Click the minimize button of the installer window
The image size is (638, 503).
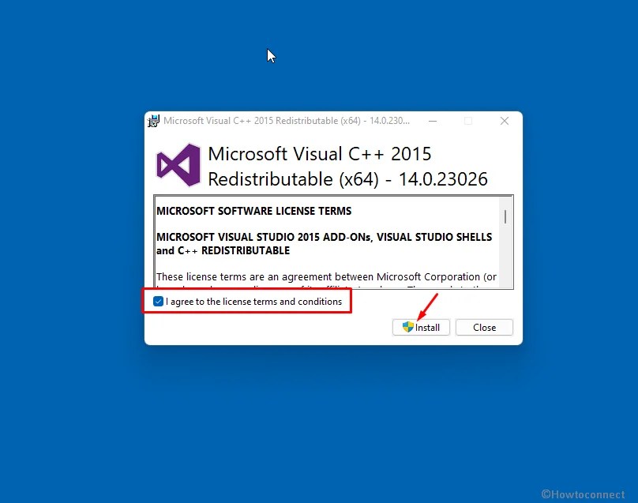pyautogui.click(x=432, y=121)
